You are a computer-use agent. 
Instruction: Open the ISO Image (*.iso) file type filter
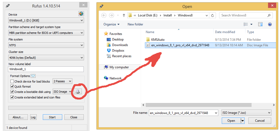246,112
